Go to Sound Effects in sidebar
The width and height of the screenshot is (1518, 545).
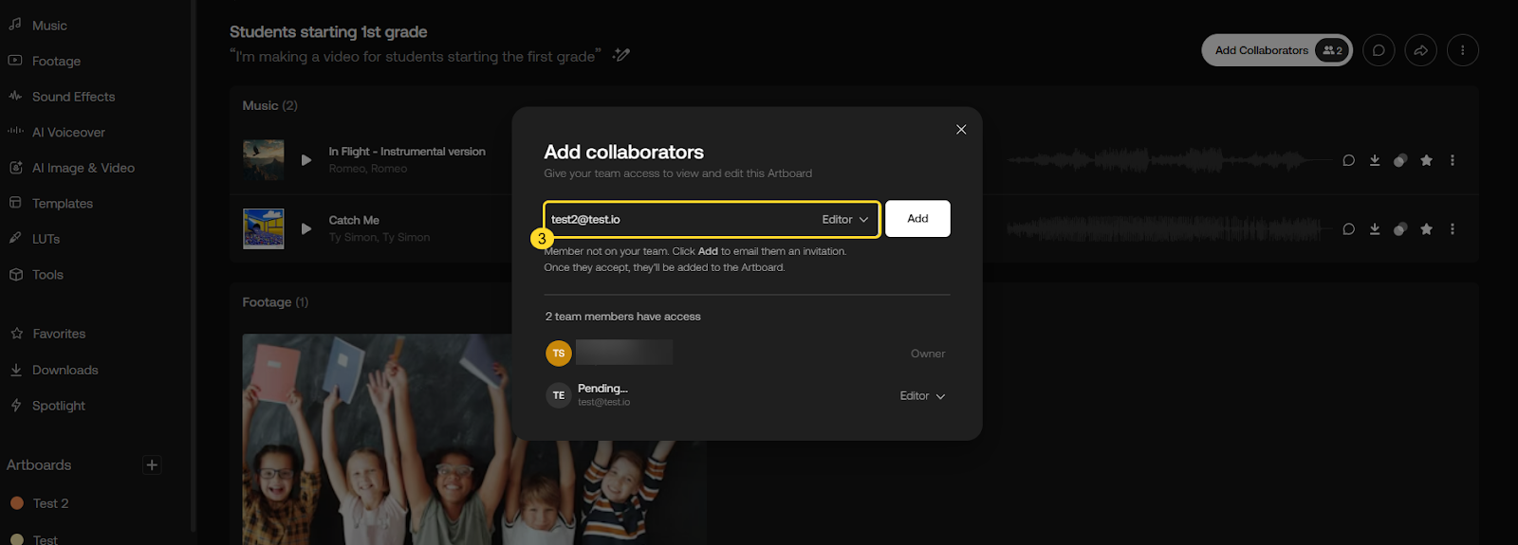point(73,97)
